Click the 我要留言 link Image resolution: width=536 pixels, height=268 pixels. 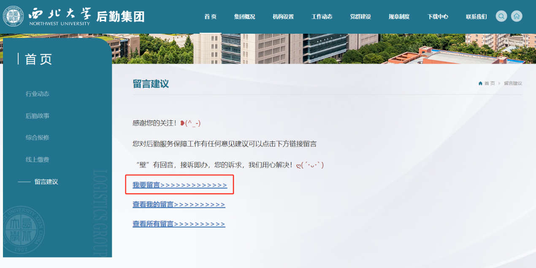pyautogui.click(x=179, y=185)
